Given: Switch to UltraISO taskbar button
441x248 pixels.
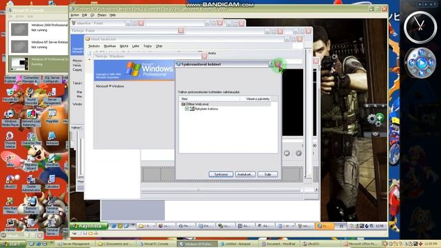Looking at the screenshot, I should [x=320, y=244].
